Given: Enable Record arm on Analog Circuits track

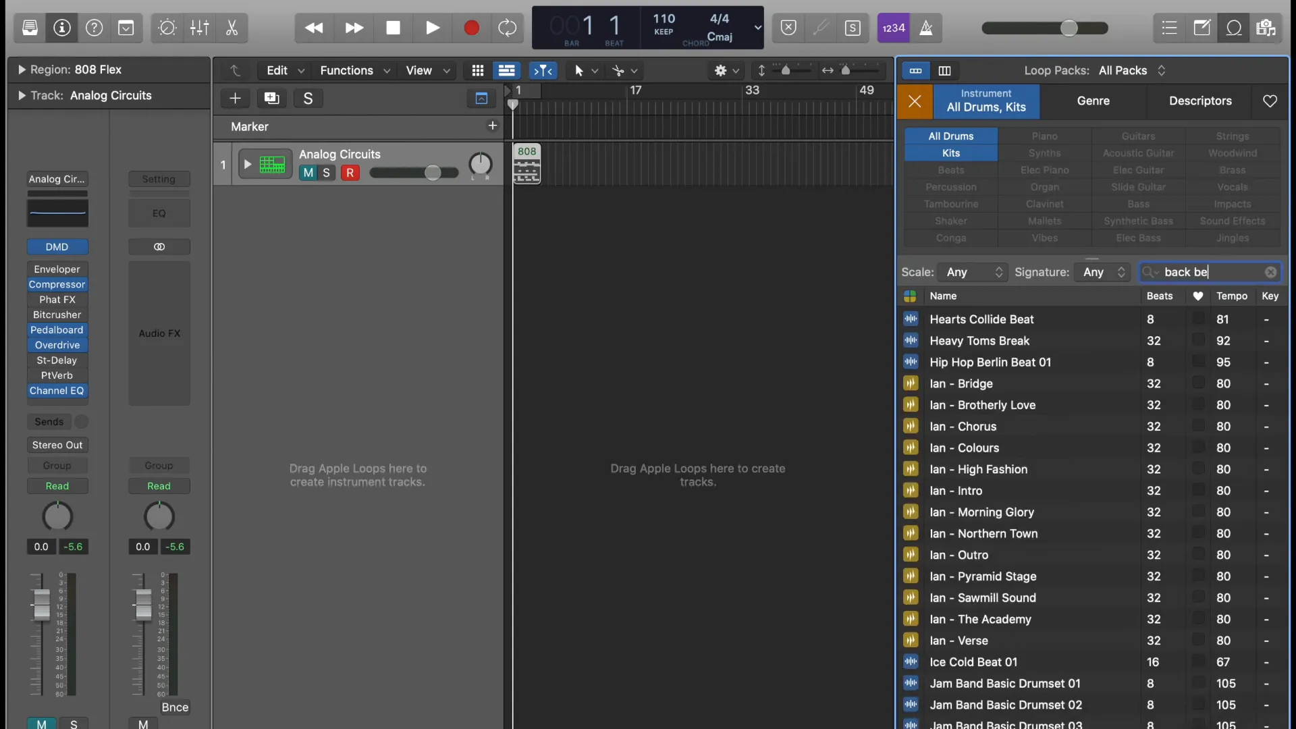Looking at the screenshot, I should coord(351,172).
